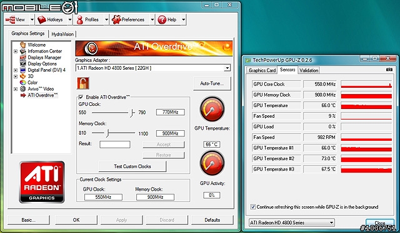Click the current GPU Clock 550MHz field
The height and width of the screenshot is (233, 400).
[x=103, y=197]
